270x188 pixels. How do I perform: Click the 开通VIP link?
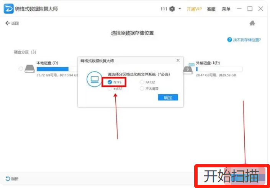click(194, 9)
